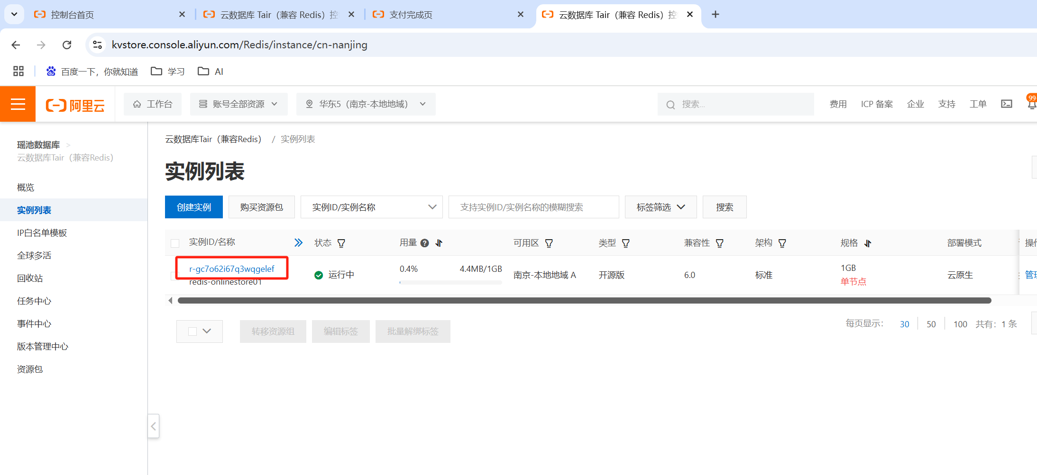This screenshot has width=1037, height=475.
Task: Open the Cloud Shell terminal icon
Action: (x=1007, y=104)
